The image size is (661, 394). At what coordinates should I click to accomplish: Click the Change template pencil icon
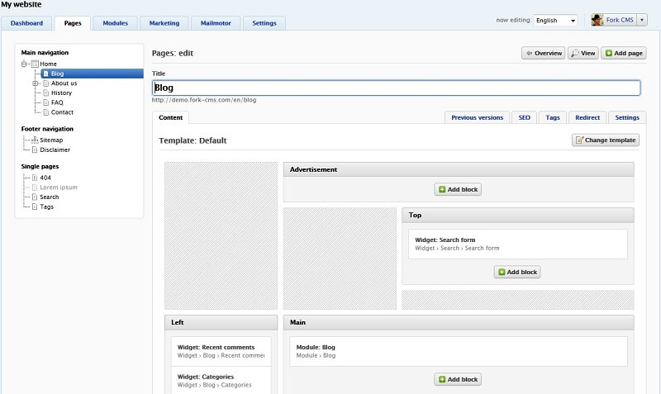pos(580,140)
